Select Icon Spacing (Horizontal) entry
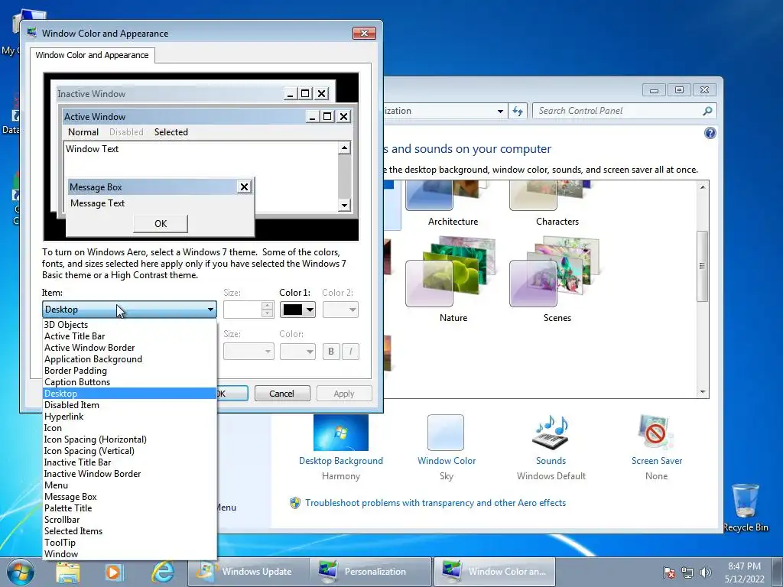This screenshot has width=783, height=587. tap(130, 439)
